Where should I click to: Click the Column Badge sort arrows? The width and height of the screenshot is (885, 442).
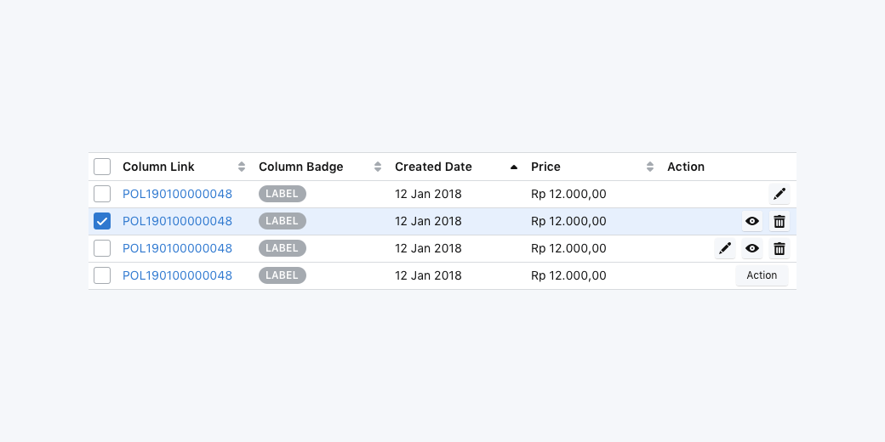point(378,167)
